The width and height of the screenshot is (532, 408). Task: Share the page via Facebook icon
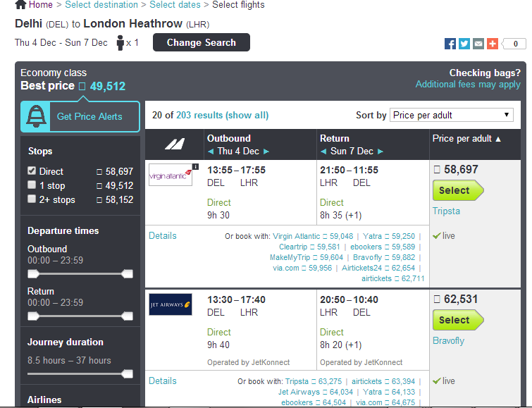[x=450, y=44]
